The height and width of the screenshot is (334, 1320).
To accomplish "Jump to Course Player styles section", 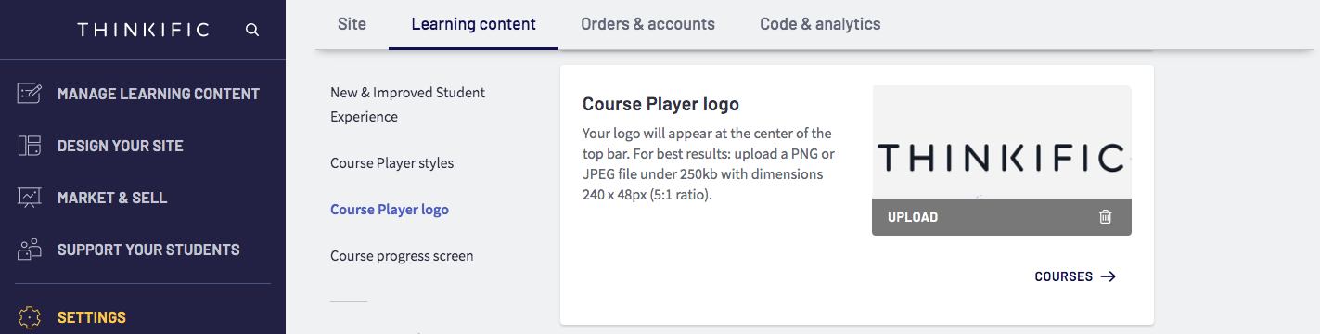I will (x=392, y=163).
